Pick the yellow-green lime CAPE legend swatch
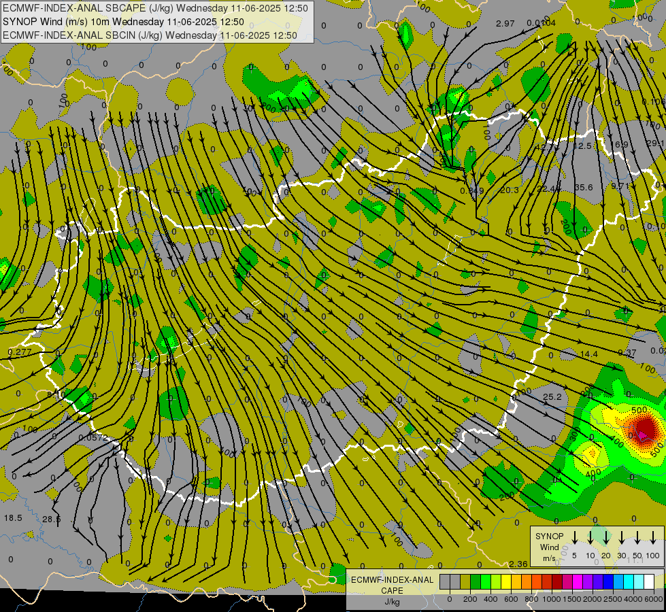 click(x=496, y=581)
